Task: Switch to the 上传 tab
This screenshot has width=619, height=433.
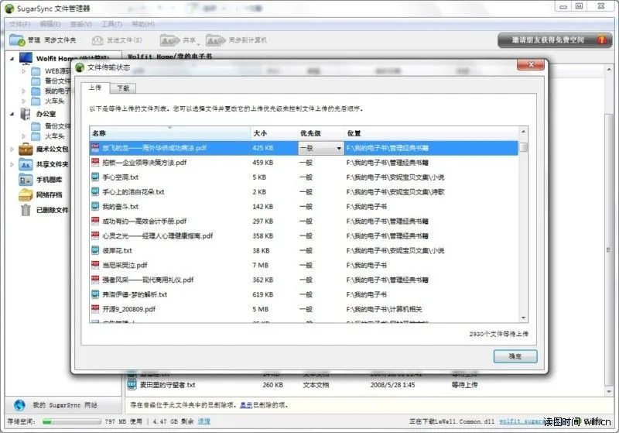Action: (x=95, y=88)
